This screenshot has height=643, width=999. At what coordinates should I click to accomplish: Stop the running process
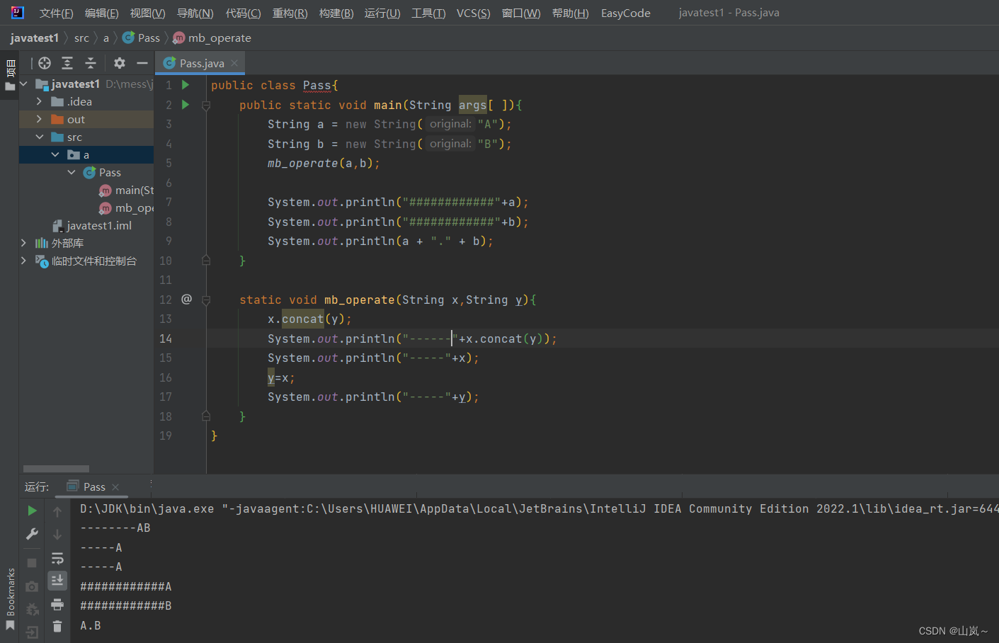tap(32, 562)
